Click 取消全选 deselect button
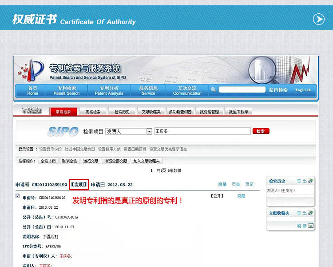 pyautogui.click(x=69, y=161)
